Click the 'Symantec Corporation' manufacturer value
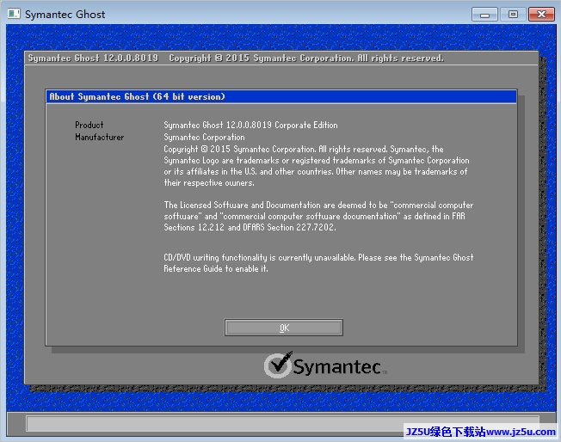Screen dimensions: 561x442 pyautogui.click(x=204, y=137)
